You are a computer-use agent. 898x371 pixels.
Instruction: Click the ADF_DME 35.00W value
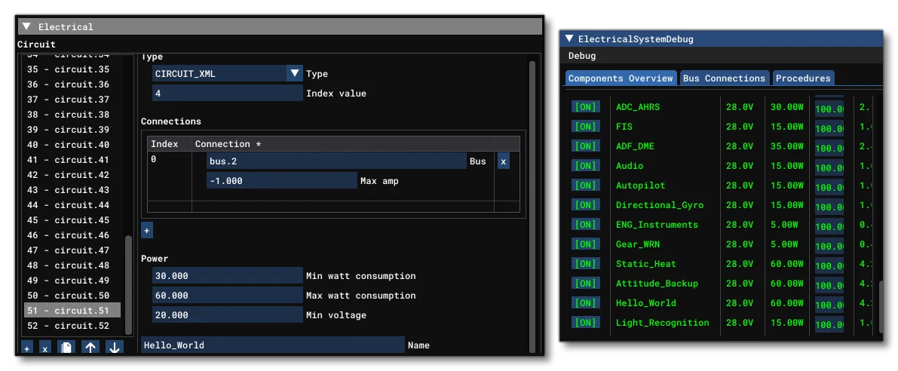(786, 146)
